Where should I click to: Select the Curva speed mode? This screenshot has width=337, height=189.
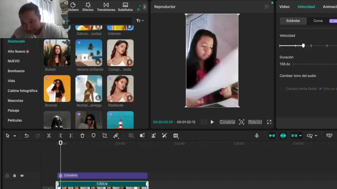[318, 21]
